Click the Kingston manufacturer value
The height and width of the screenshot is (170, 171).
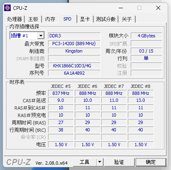tap(74, 51)
